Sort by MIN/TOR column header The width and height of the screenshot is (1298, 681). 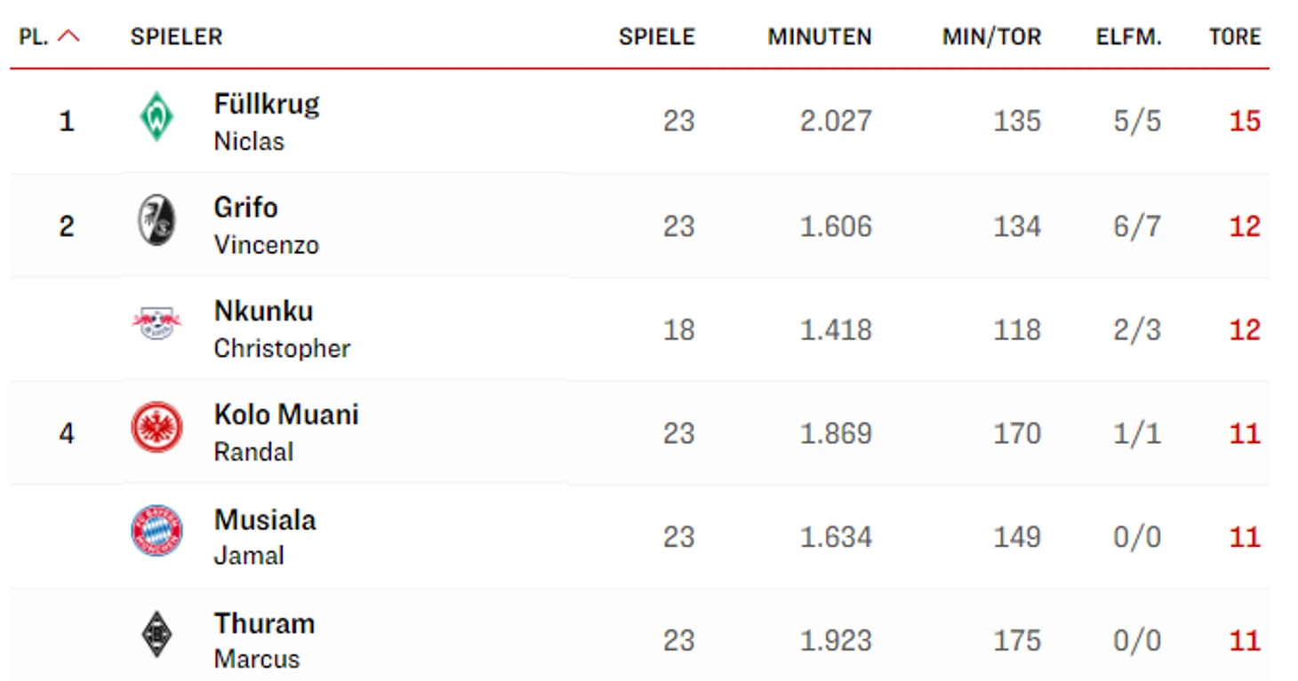click(991, 37)
